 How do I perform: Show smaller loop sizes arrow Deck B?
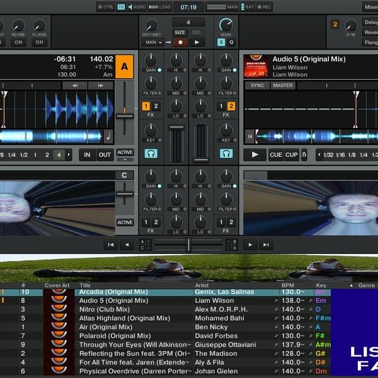tap(319, 155)
